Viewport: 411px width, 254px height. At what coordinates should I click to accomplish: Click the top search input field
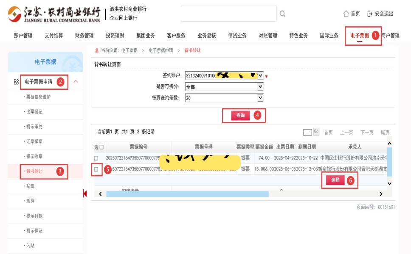coord(228,14)
